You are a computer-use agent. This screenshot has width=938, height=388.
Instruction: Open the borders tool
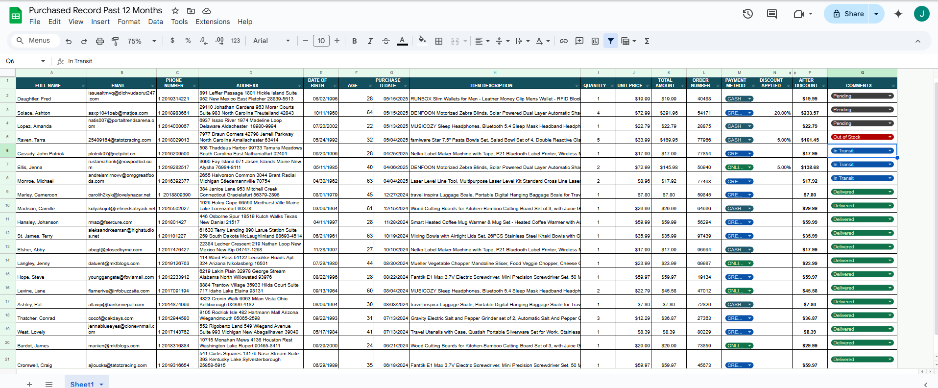(439, 41)
